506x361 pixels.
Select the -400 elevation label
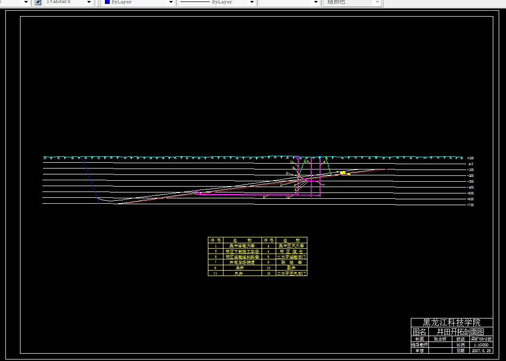pos(470,187)
